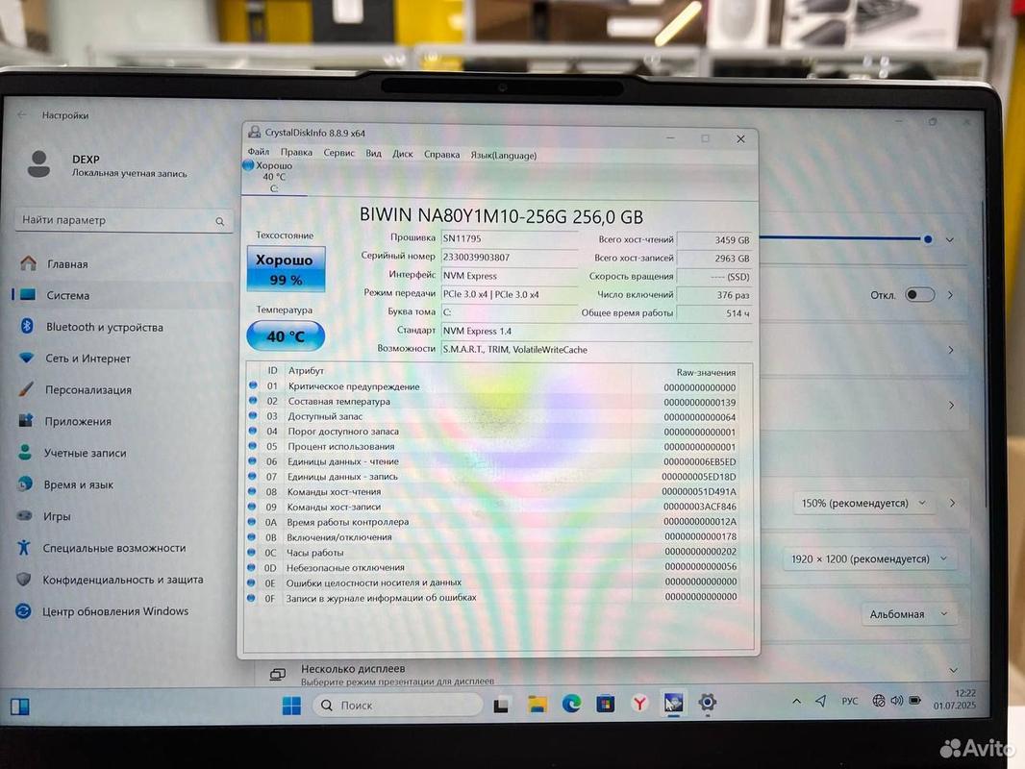Click the Найти параметр search field in Settings

click(x=123, y=220)
